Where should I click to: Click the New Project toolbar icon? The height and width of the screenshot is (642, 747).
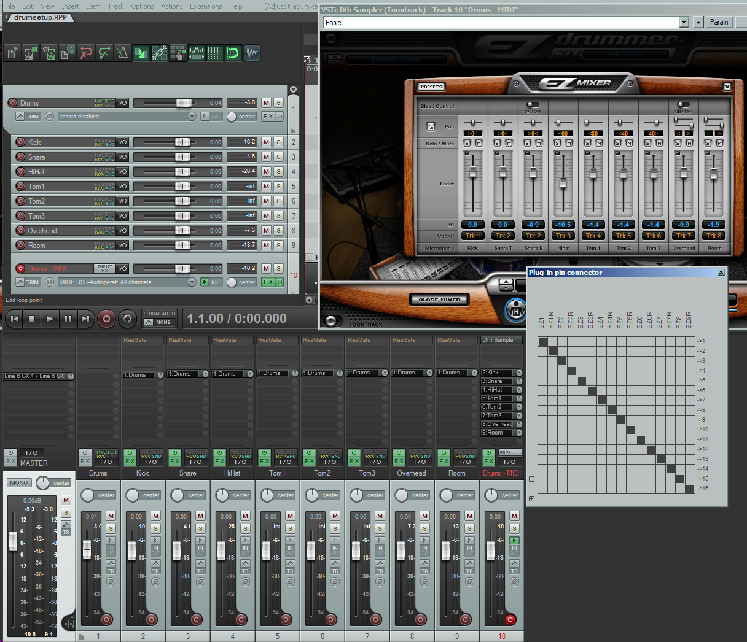[x=12, y=53]
